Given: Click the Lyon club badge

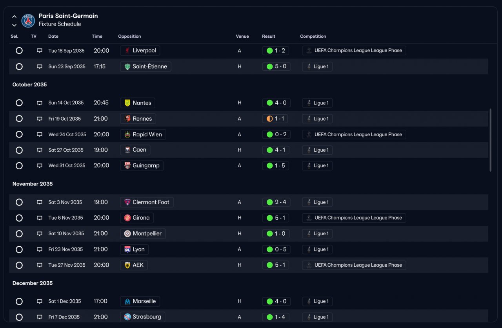Looking at the screenshot, I should pyautogui.click(x=127, y=249).
